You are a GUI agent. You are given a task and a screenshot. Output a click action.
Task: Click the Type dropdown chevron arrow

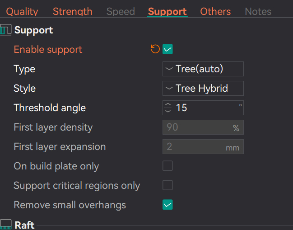(169, 69)
